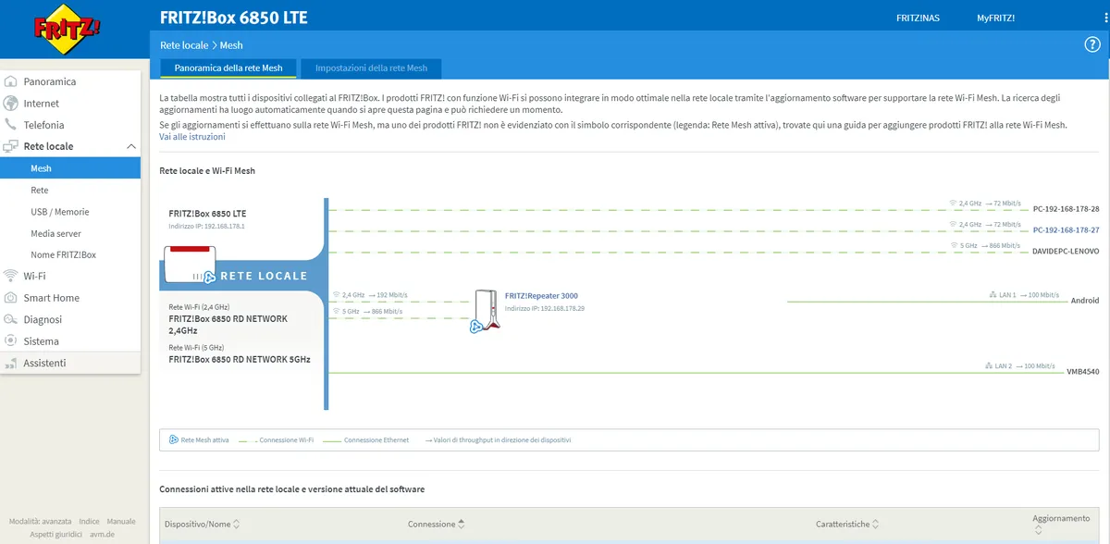Screen dimensions: 1110x544
Task: Click the Manuale footer link
Action: click(121, 522)
